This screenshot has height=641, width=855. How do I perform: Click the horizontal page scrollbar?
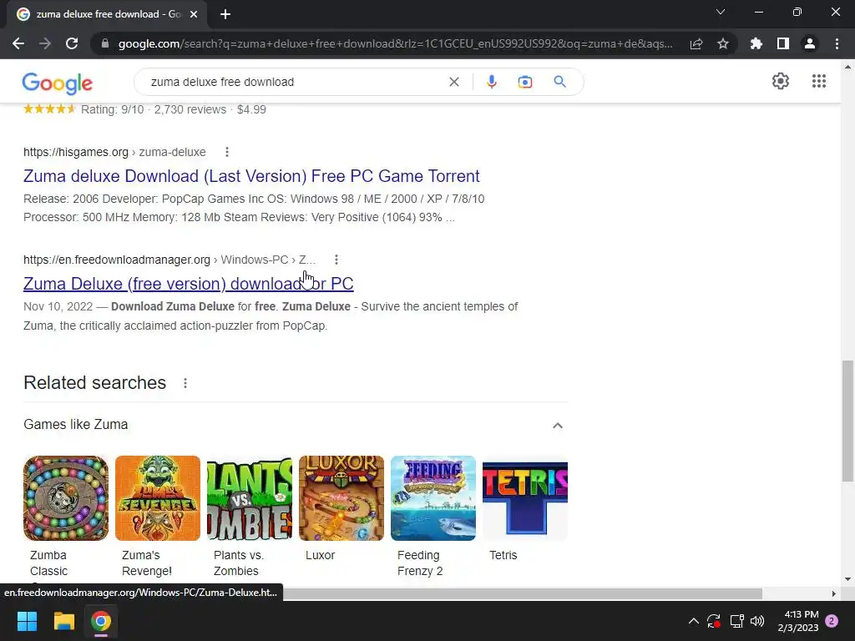point(523,593)
